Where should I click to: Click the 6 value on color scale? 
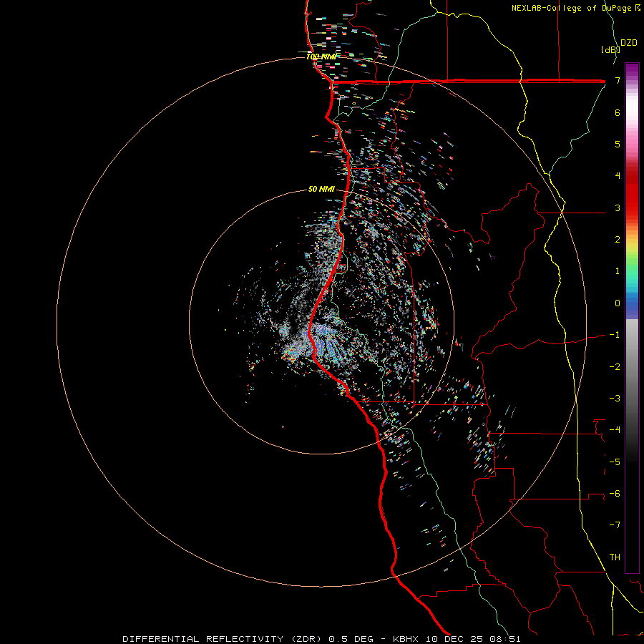(618, 112)
